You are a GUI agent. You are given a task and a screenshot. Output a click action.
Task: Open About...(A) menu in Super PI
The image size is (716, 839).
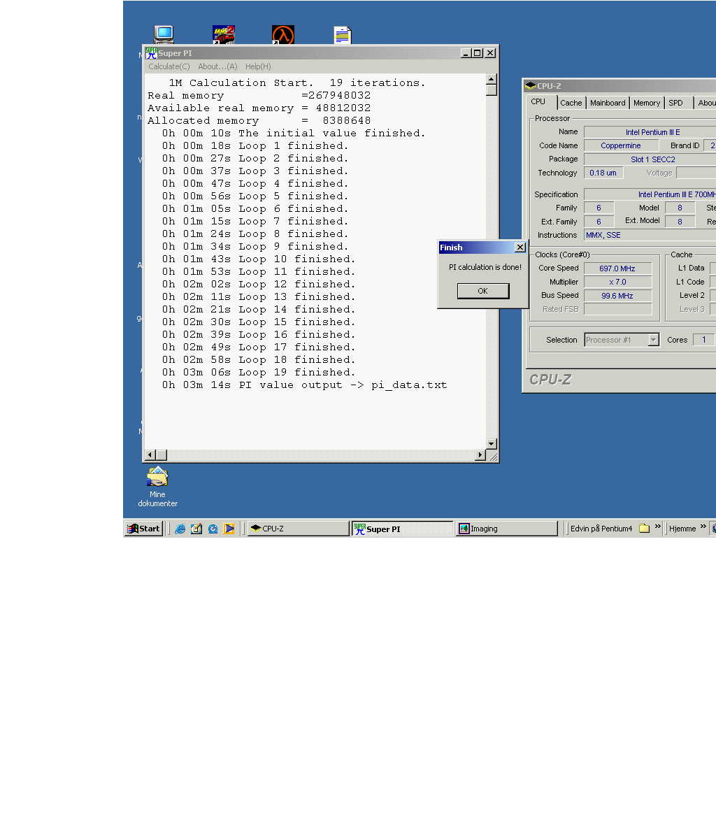click(x=217, y=66)
